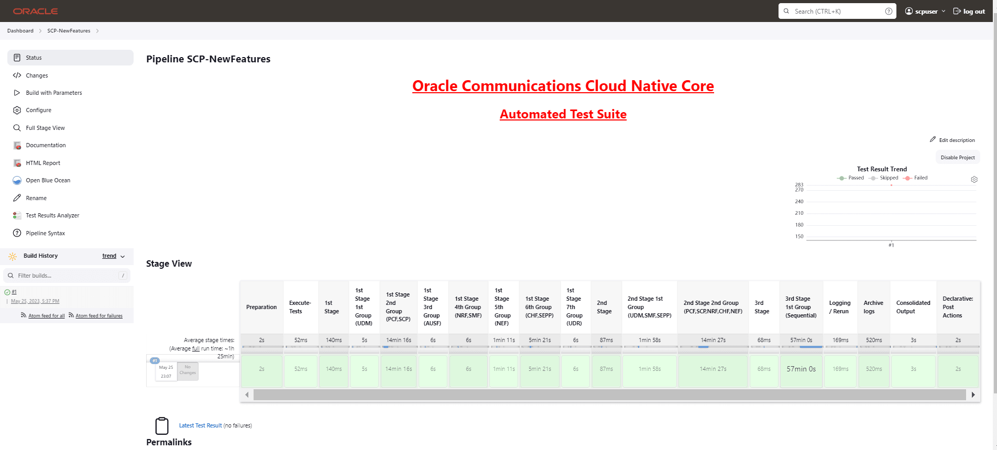Click the Preparation stage column header
Viewport: 997px width, 450px height.
point(261,307)
